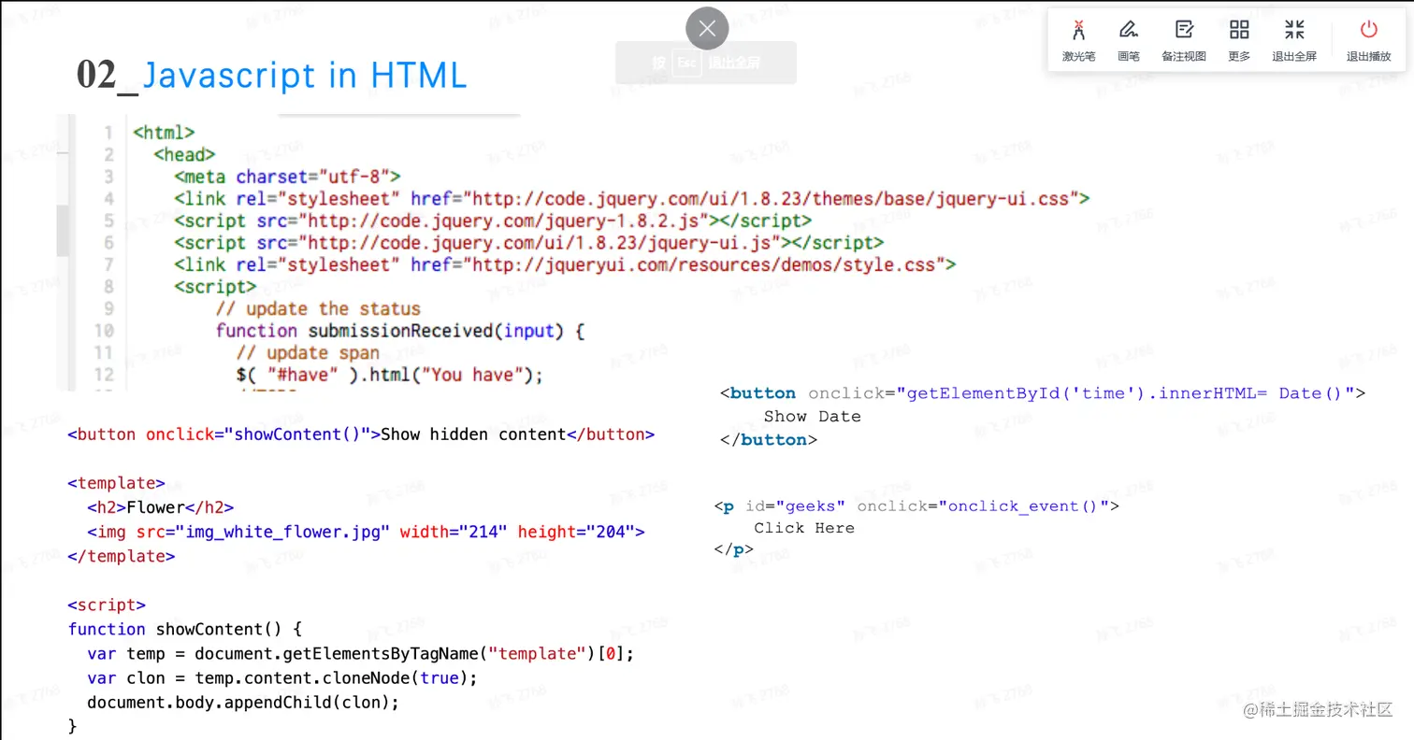The width and height of the screenshot is (1414, 740).
Task: Click the '// update the status' comment
Action: click(x=318, y=308)
